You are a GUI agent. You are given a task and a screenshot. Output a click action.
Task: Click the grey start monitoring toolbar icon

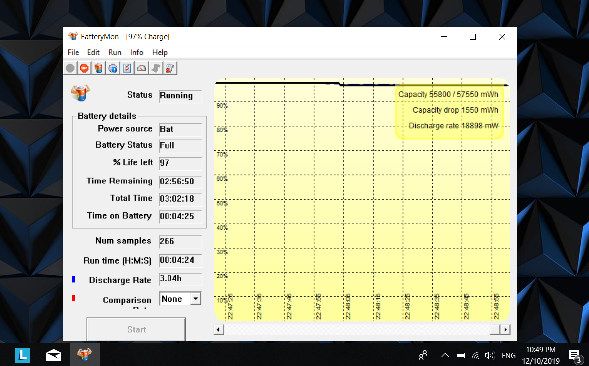70,68
